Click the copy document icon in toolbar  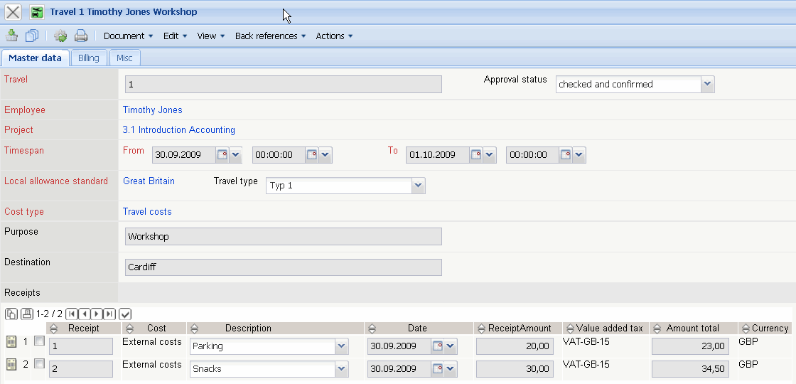pos(32,36)
